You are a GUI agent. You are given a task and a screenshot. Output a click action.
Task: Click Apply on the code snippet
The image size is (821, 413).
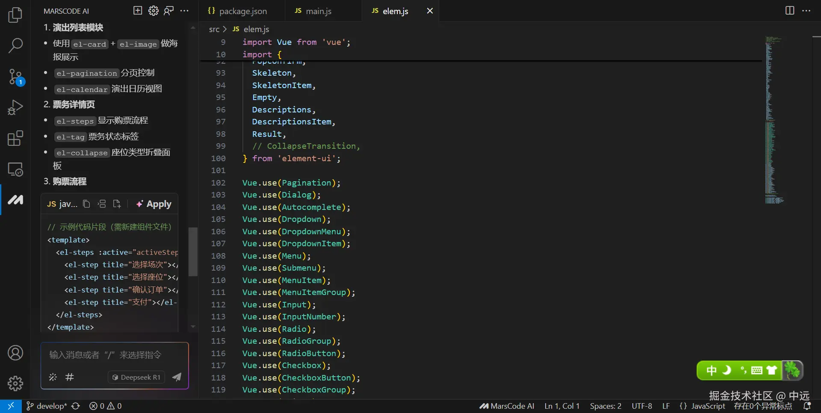[154, 204]
